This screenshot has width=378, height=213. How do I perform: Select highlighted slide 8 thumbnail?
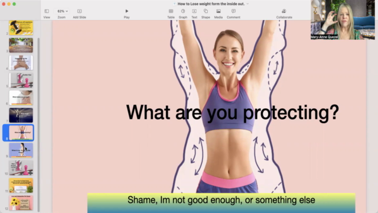(x=21, y=133)
